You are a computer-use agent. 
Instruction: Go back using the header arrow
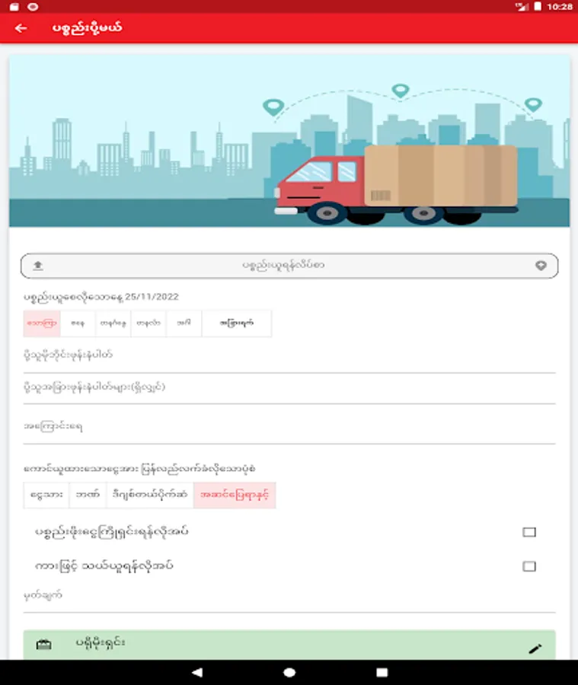pos(21,28)
